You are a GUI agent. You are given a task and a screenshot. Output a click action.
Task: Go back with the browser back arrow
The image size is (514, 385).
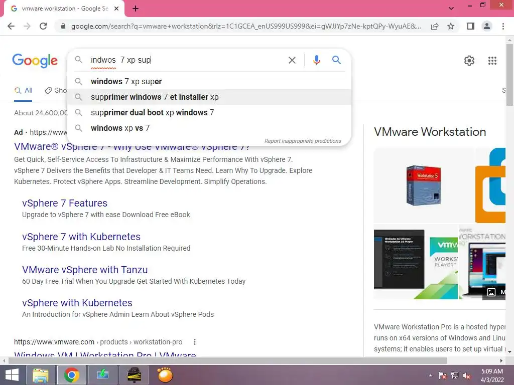pos(11,26)
